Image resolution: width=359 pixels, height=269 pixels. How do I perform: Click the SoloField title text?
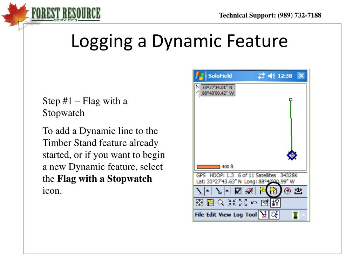click(x=220, y=76)
